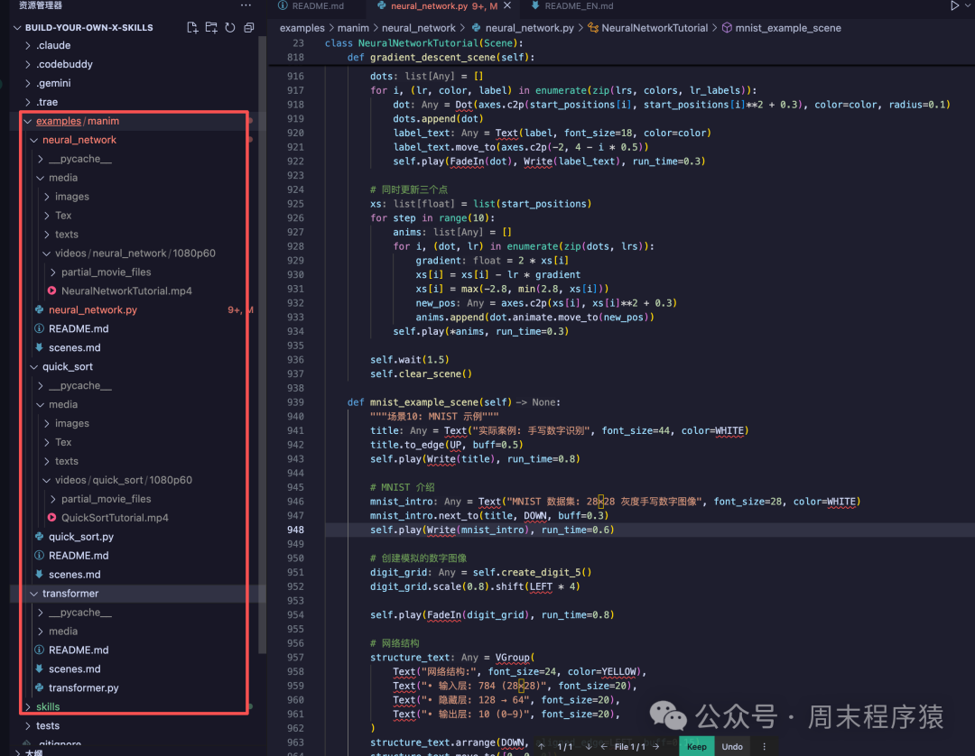Open run options dropdown next to play button
Image resolution: width=975 pixels, height=756 pixels.
pyautogui.click(x=970, y=5)
